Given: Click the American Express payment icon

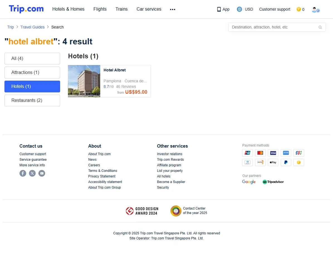Looking at the screenshot, I should click(286, 153).
